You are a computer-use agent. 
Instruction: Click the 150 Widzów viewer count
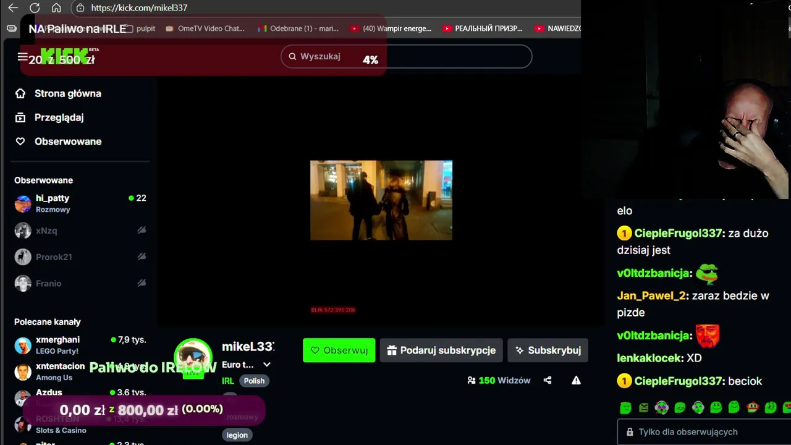pyautogui.click(x=499, y=381)
